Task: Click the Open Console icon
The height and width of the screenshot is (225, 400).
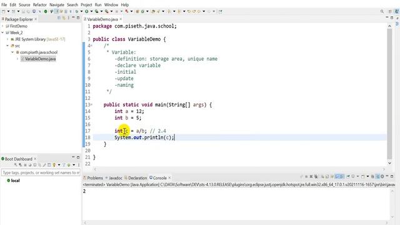Action: point(362,176)
